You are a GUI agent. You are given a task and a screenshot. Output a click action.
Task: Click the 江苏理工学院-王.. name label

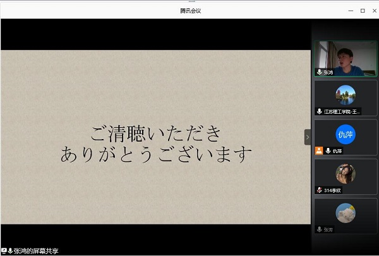342,111
